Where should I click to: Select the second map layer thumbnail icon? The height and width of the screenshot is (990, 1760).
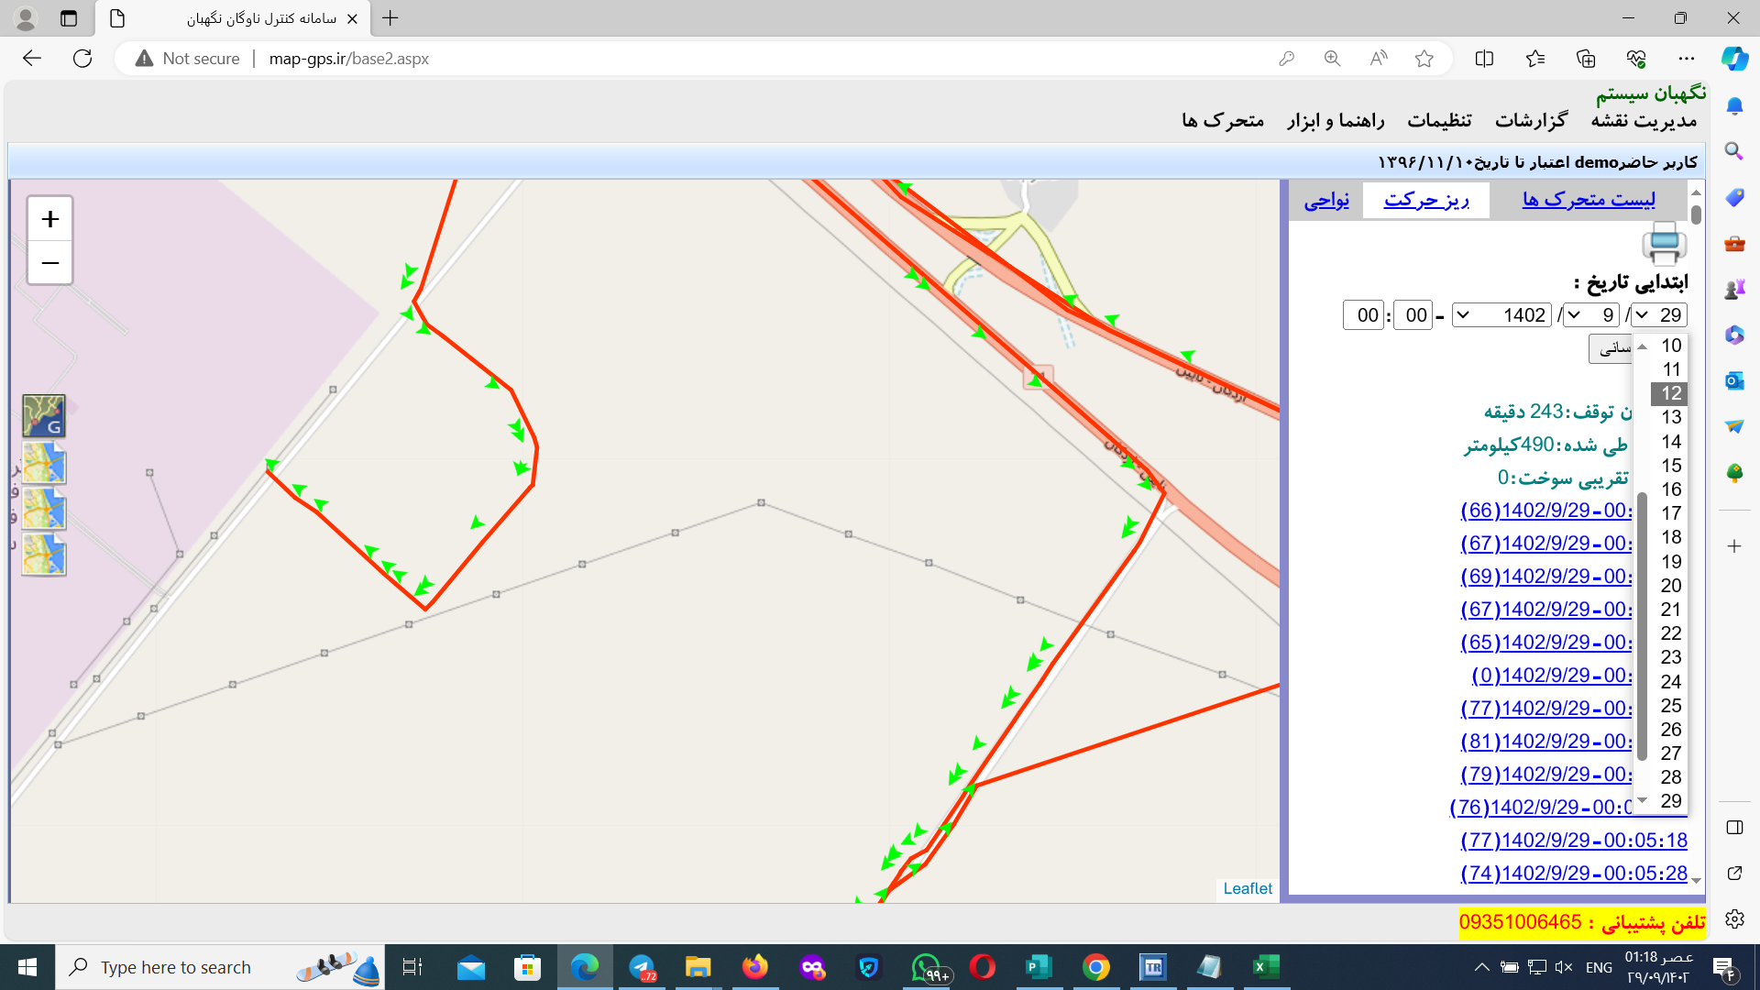[44, 463]
